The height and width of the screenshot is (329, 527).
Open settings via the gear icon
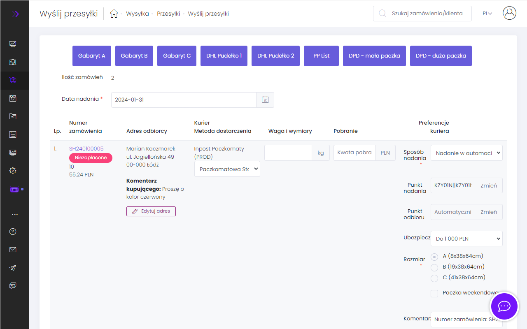(13, 170)
